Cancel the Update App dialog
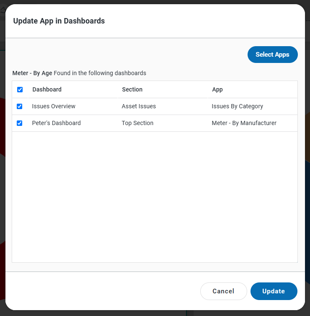This screenshot has height=316, width=310. pos(223,291)
